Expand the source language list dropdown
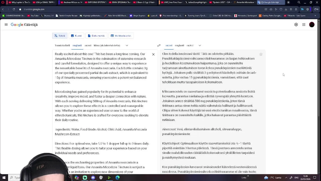 [127, 46]
